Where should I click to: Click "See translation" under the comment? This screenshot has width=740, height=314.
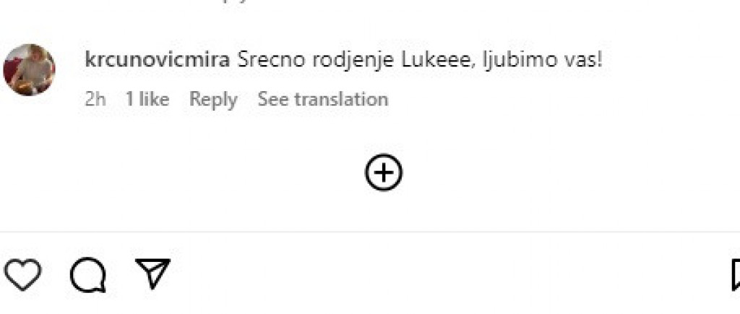click(x=322, y=99)
